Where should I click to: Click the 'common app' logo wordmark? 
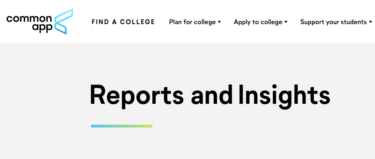(x=29, y=23)
